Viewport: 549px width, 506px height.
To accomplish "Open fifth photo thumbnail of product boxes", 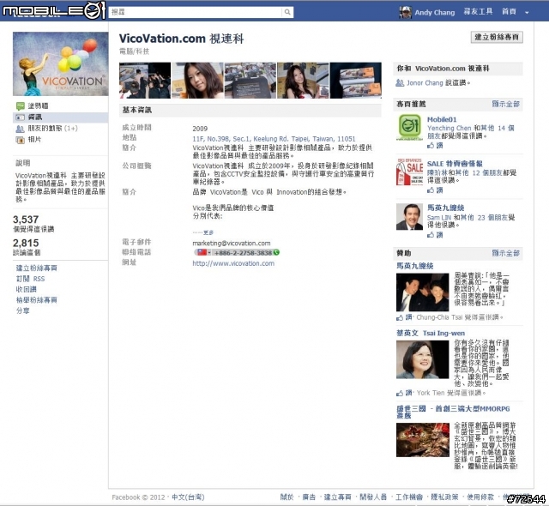I will tap(356, 81).
